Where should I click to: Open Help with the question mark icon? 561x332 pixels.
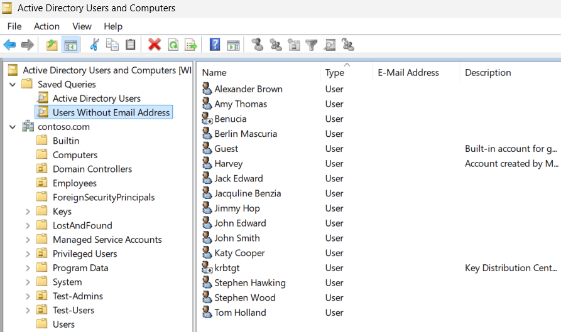pos(215,45)
